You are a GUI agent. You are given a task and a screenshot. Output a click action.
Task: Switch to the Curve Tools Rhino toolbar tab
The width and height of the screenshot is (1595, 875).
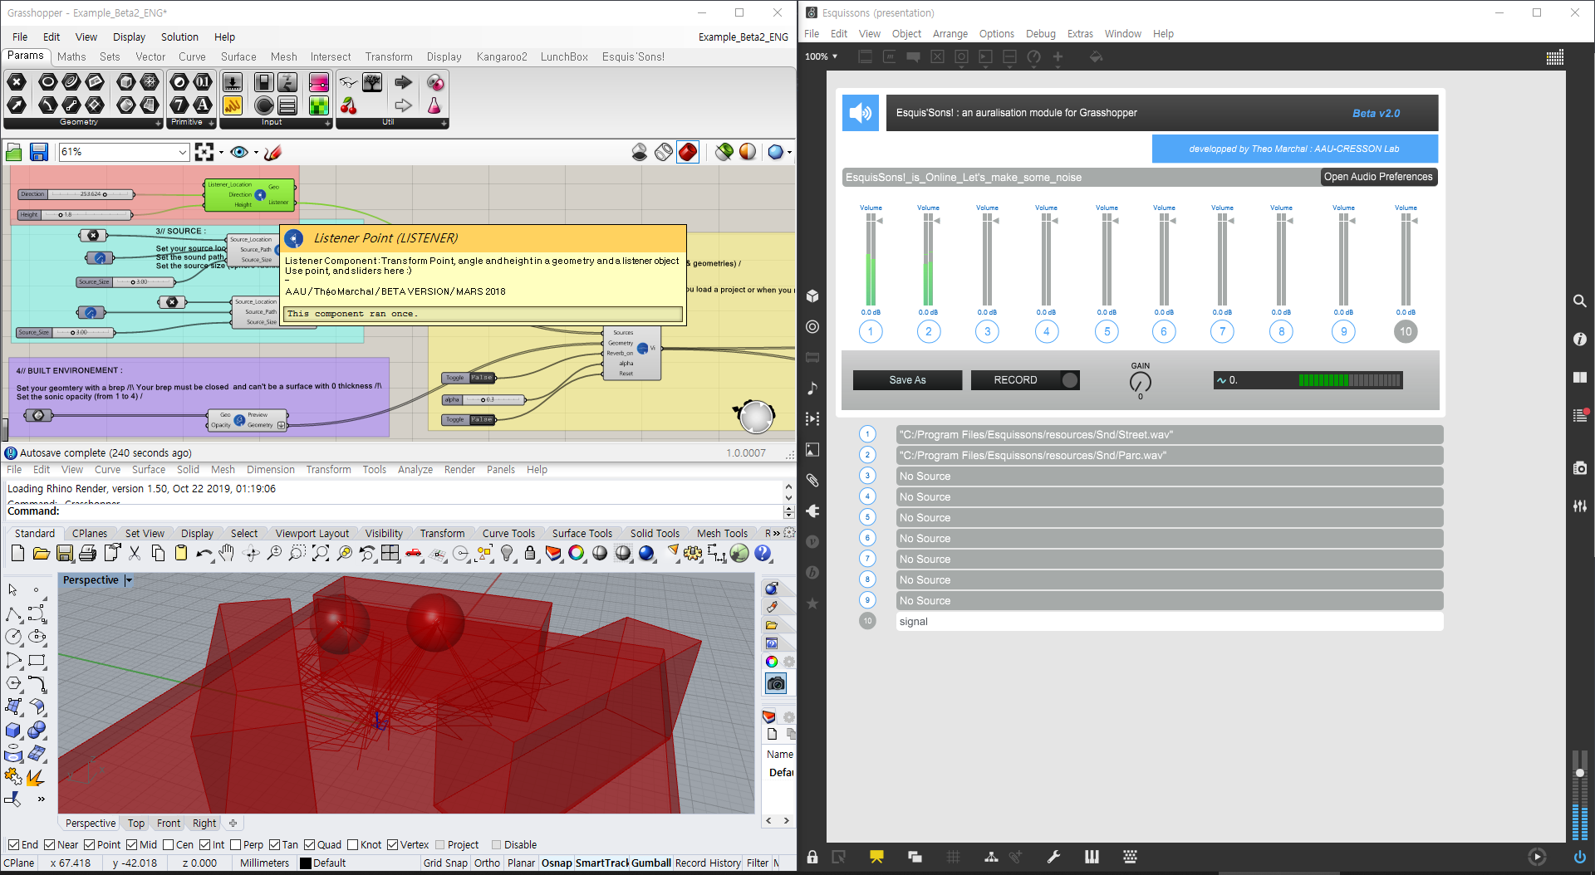(508, 533)
